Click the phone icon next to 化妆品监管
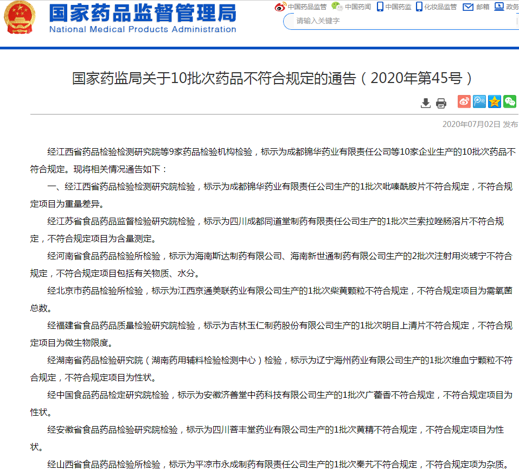 click(x=419, y=7)
